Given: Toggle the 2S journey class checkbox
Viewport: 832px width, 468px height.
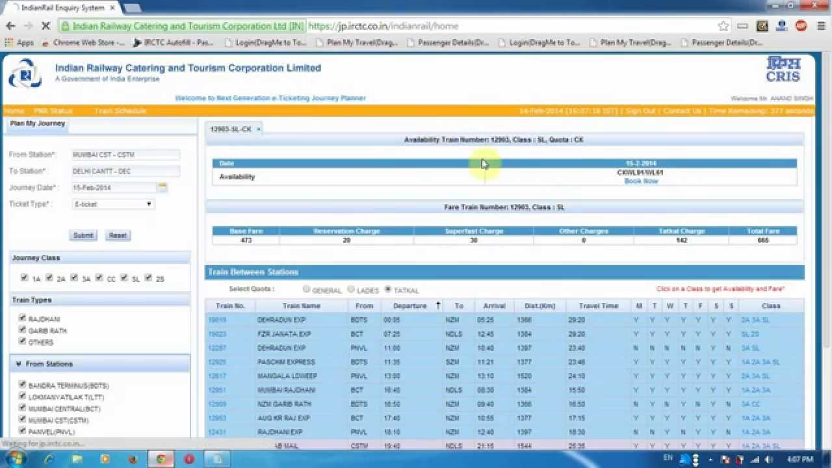Looking at the screenshot, I should pos(148,278).
